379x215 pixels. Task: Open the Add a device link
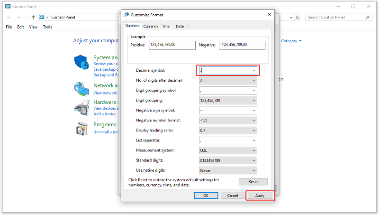pos(105,114)
